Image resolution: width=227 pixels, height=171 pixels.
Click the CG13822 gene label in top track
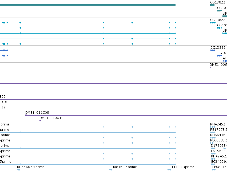(x=218, y=2)
